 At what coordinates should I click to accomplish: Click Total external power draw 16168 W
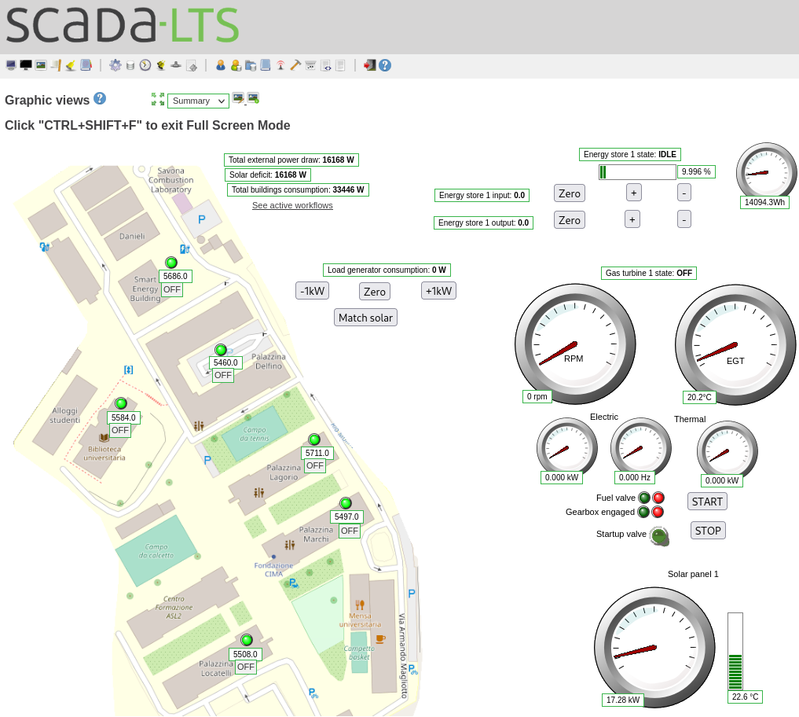click(x=291, y=160)
